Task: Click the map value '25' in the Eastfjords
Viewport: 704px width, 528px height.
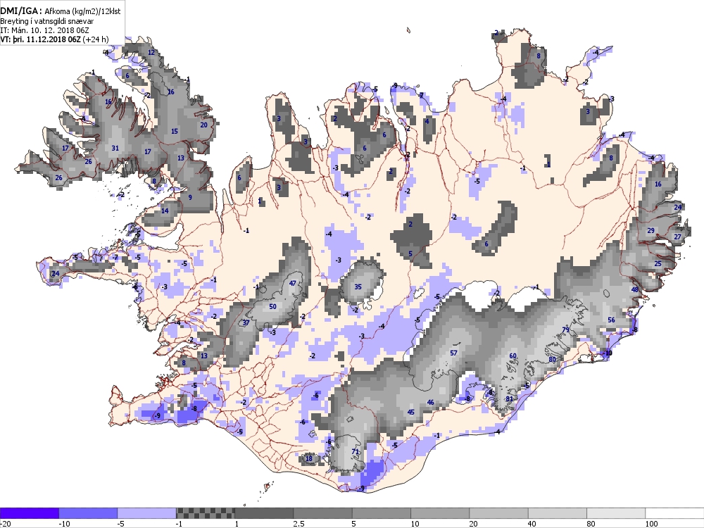Action: pos(658,263)
